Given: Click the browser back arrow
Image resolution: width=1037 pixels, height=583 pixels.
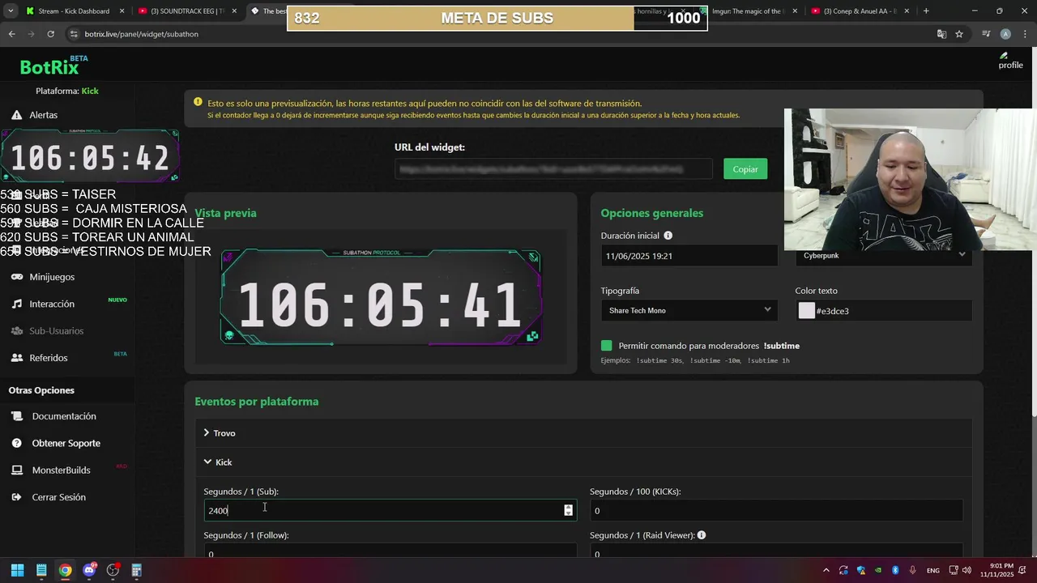Looking at the screenshot, I should [11, 34].
